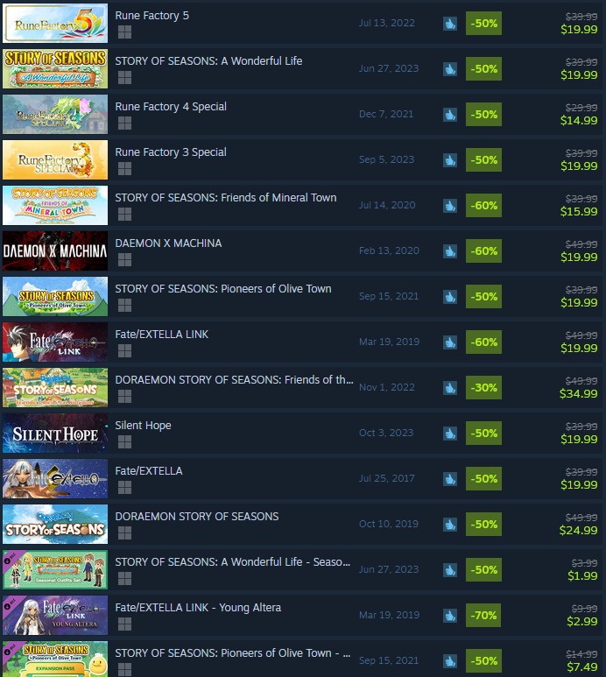606x677 pixels.
Task: Click the positive review thumbs-up icon for DAEMON X MACHINA
Action: pyautogui.click(x=450, y=251)
